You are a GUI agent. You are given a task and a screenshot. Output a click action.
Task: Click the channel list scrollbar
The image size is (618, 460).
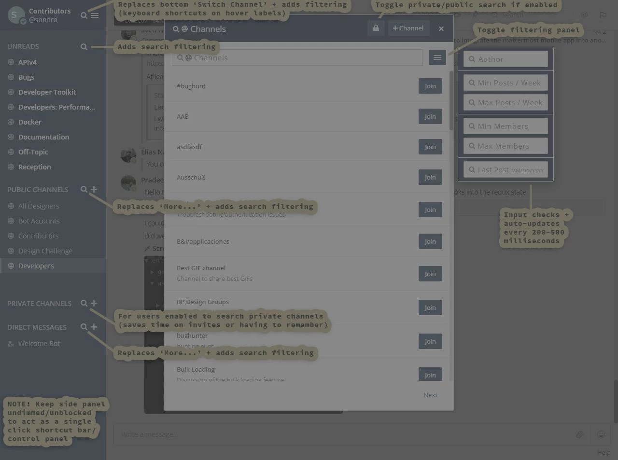click(x=451, y=101)
